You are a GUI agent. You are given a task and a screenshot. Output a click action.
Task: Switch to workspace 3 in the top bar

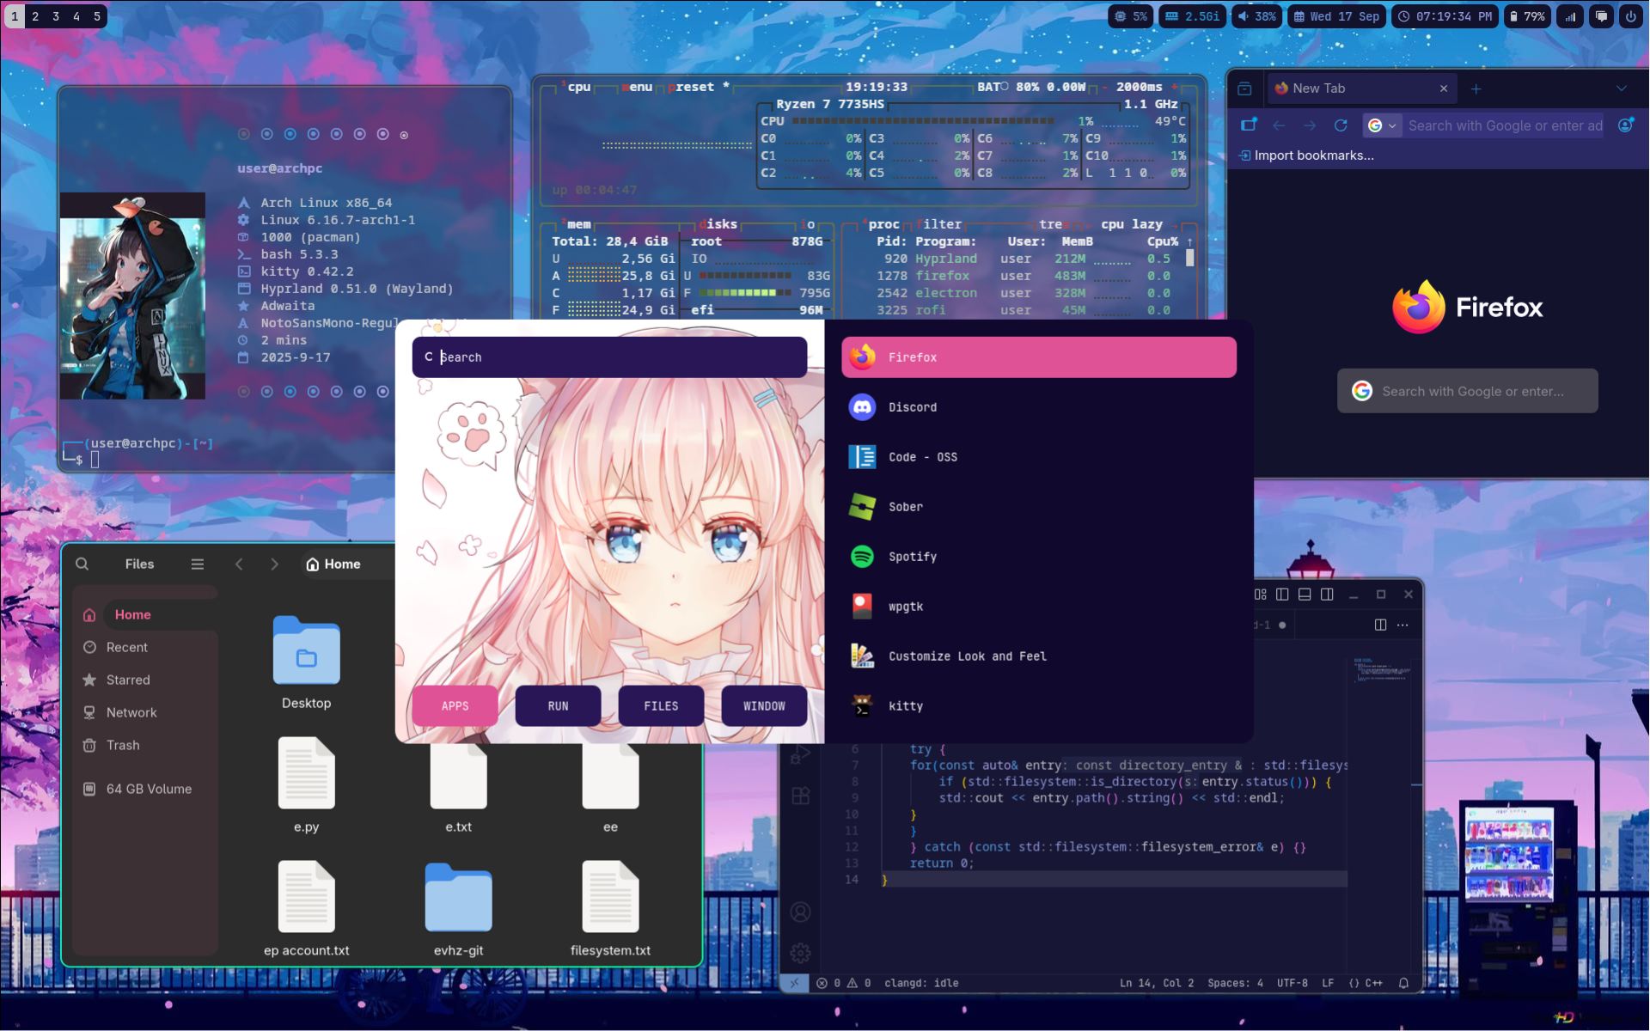pos(56,16)
